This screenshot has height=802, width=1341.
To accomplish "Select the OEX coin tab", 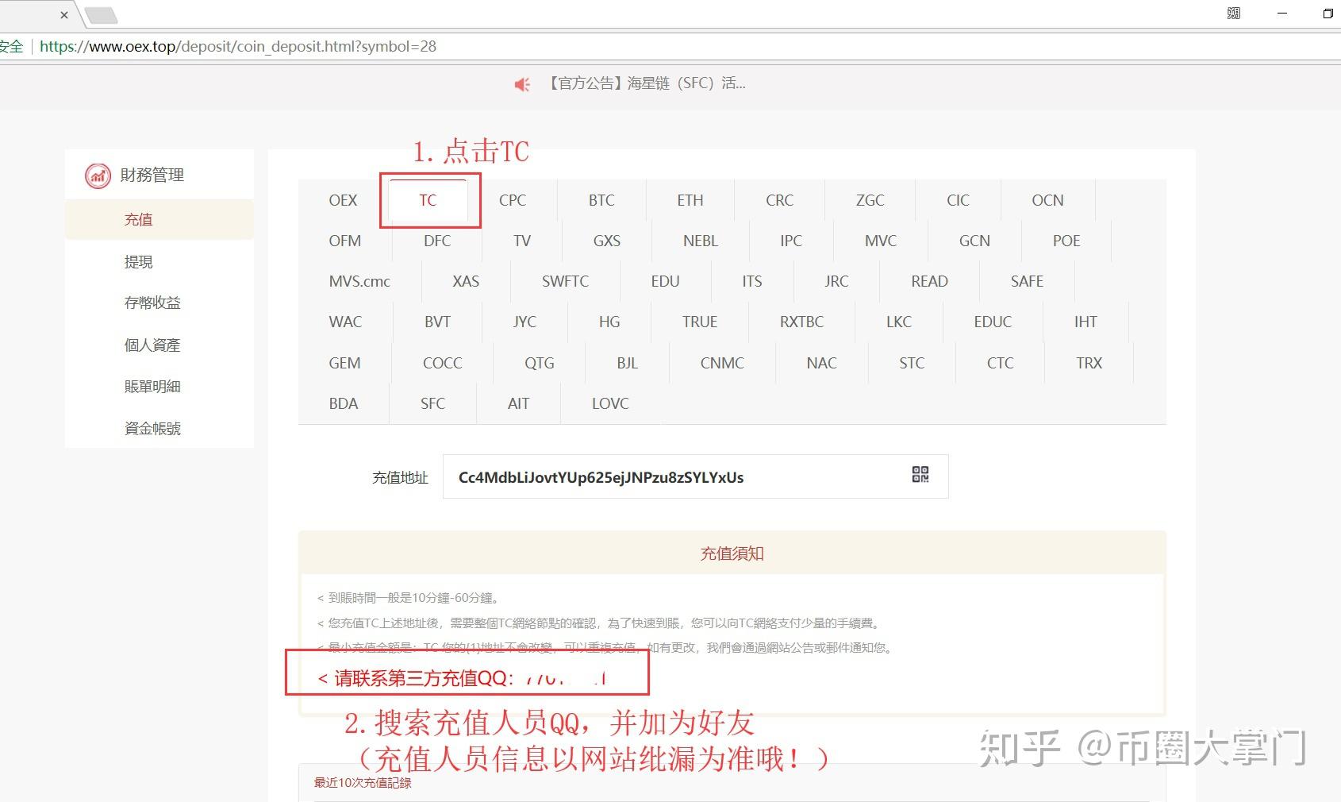I will point(342,200).
